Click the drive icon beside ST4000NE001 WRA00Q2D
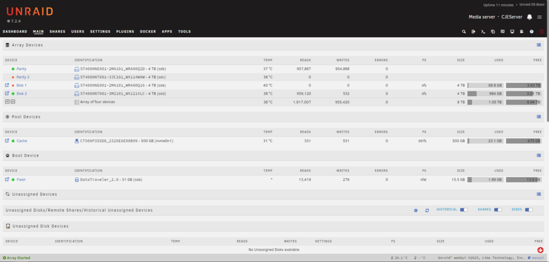Screen dimensions: 549x262 tap(77, 69)
